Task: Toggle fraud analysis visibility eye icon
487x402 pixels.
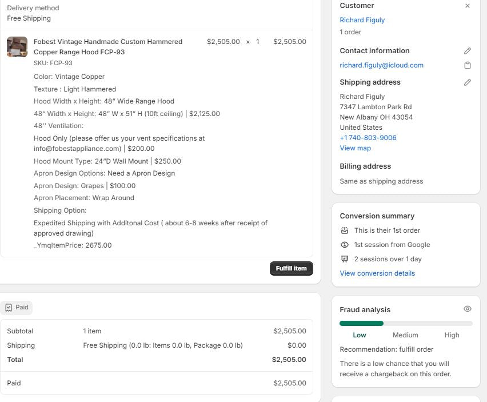Action: 468,309
